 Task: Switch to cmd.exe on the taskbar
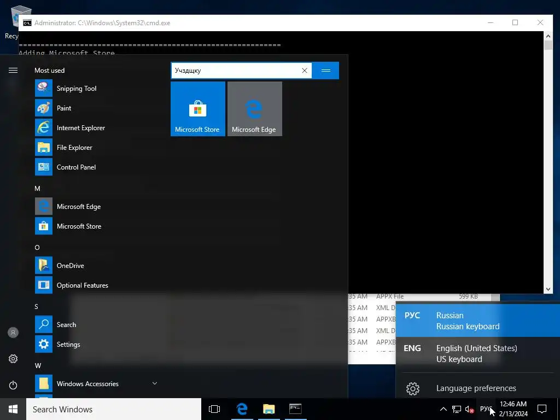point(295,409)
